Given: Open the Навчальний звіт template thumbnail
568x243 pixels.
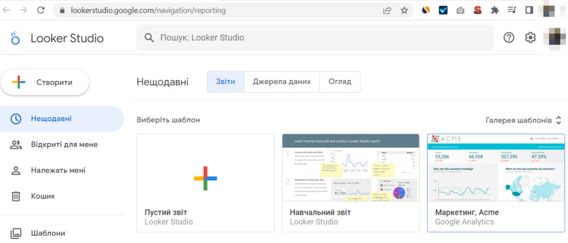Looking at the screenshot, I should tap(351, 168).
